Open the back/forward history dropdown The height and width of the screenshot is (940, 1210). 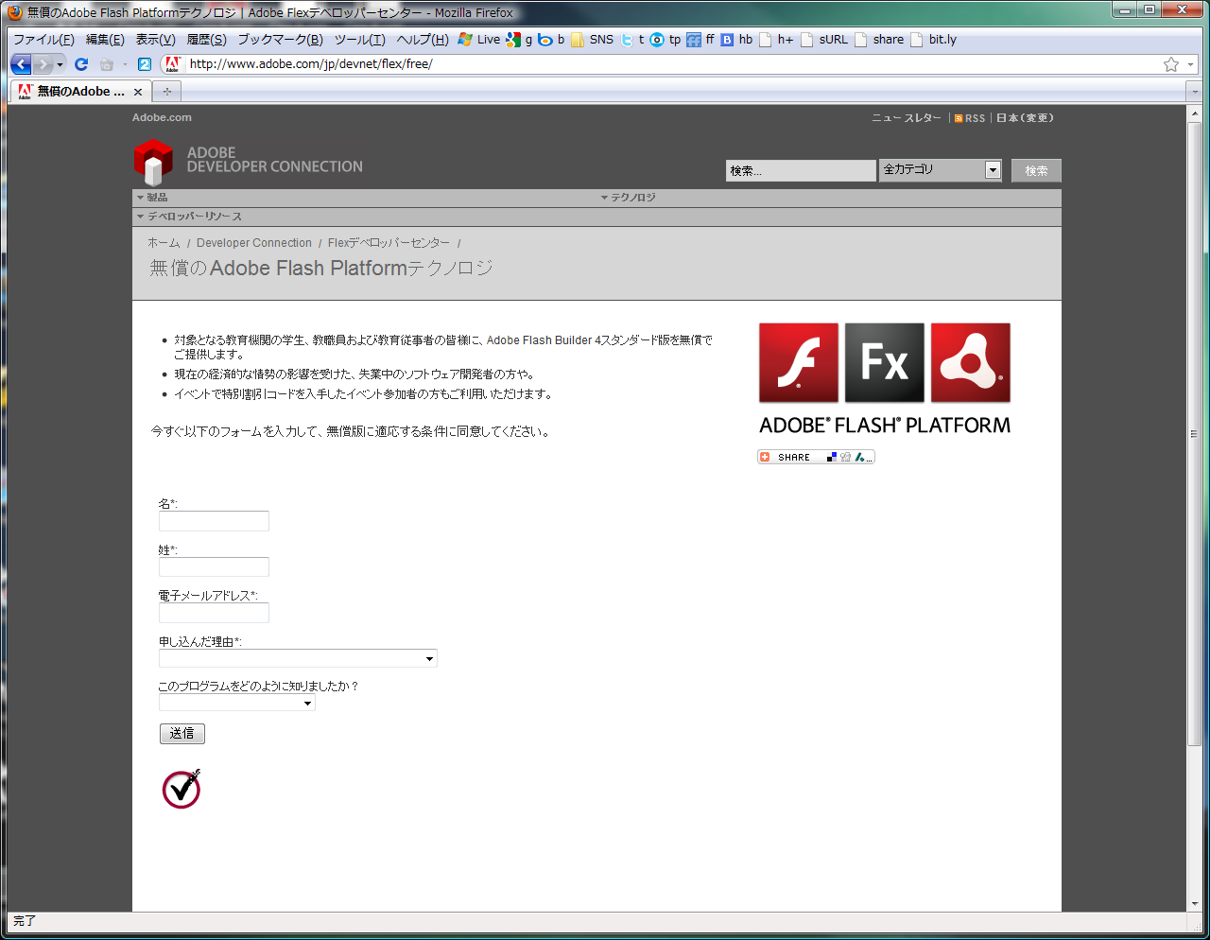click(x=60, y=64)
